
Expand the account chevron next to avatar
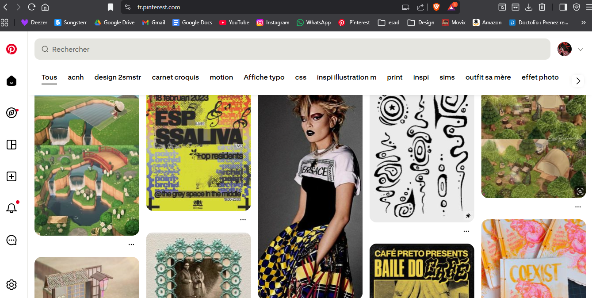tap(581, 50)
